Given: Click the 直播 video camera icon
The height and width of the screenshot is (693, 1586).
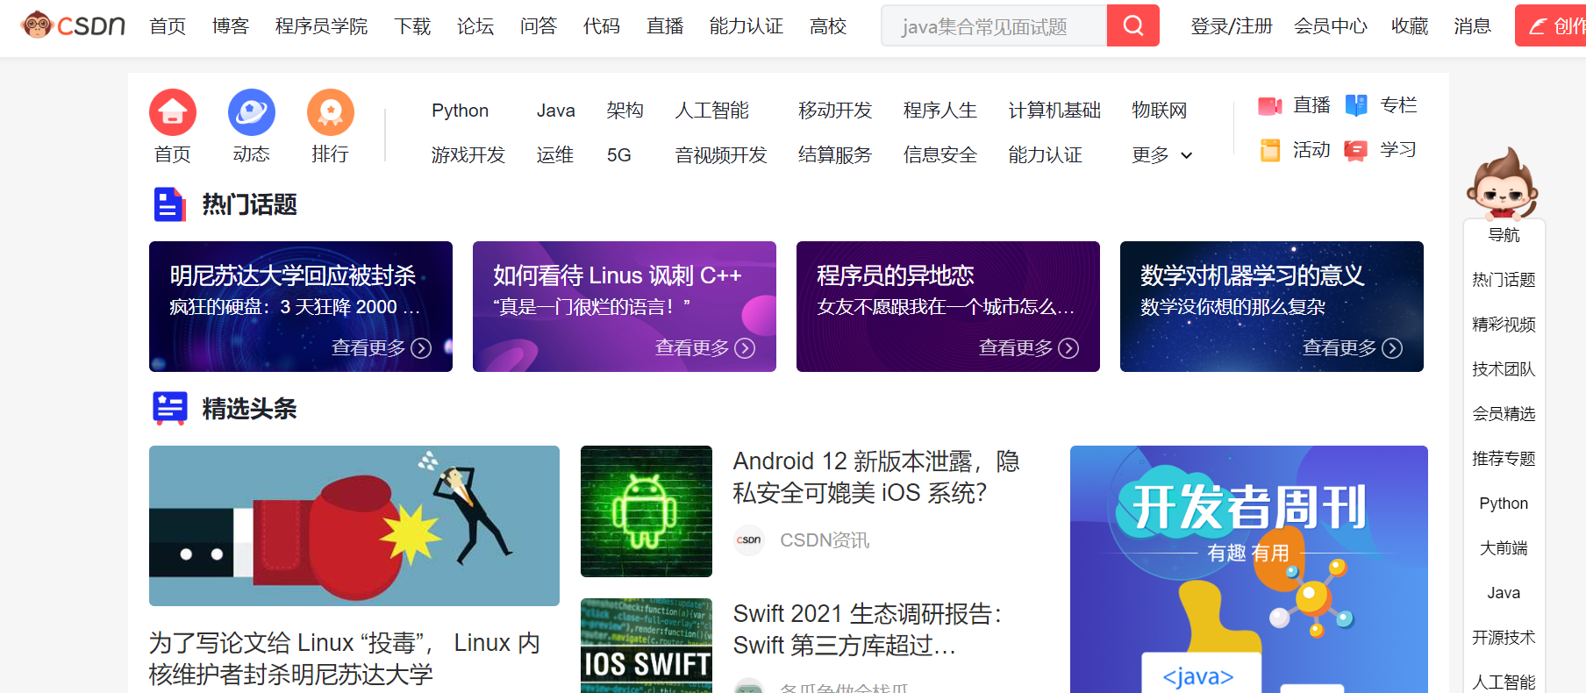Looking at the screenshot, I should pos(1269,106).
